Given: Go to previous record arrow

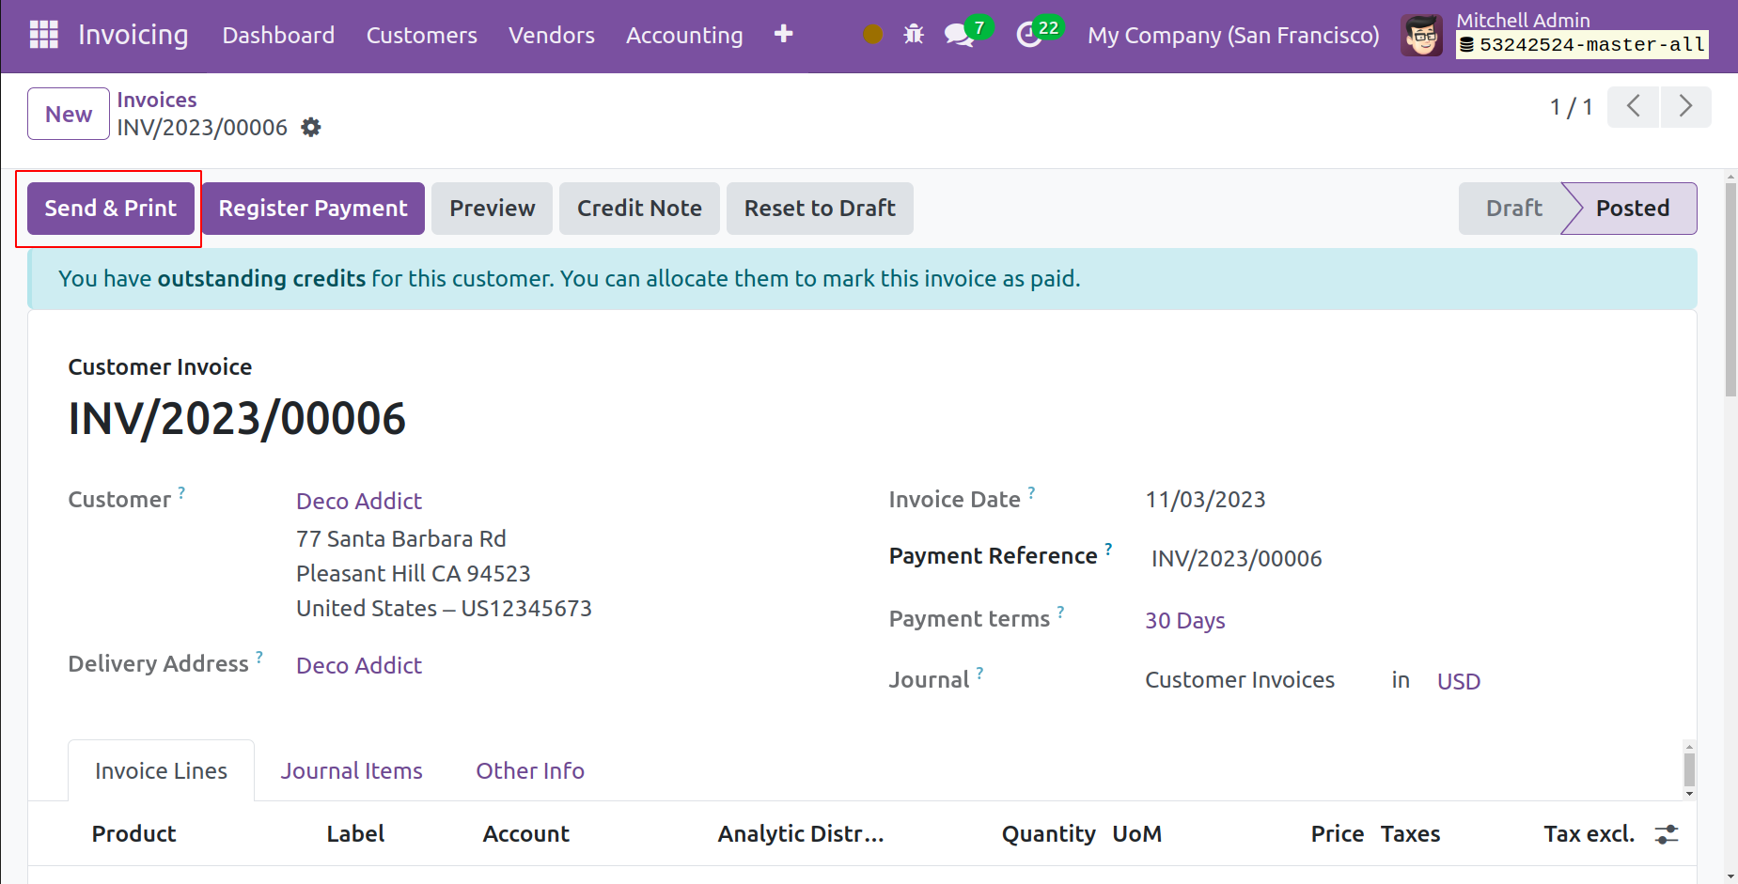Looking at the screenshot, I should coord(1634,106).
